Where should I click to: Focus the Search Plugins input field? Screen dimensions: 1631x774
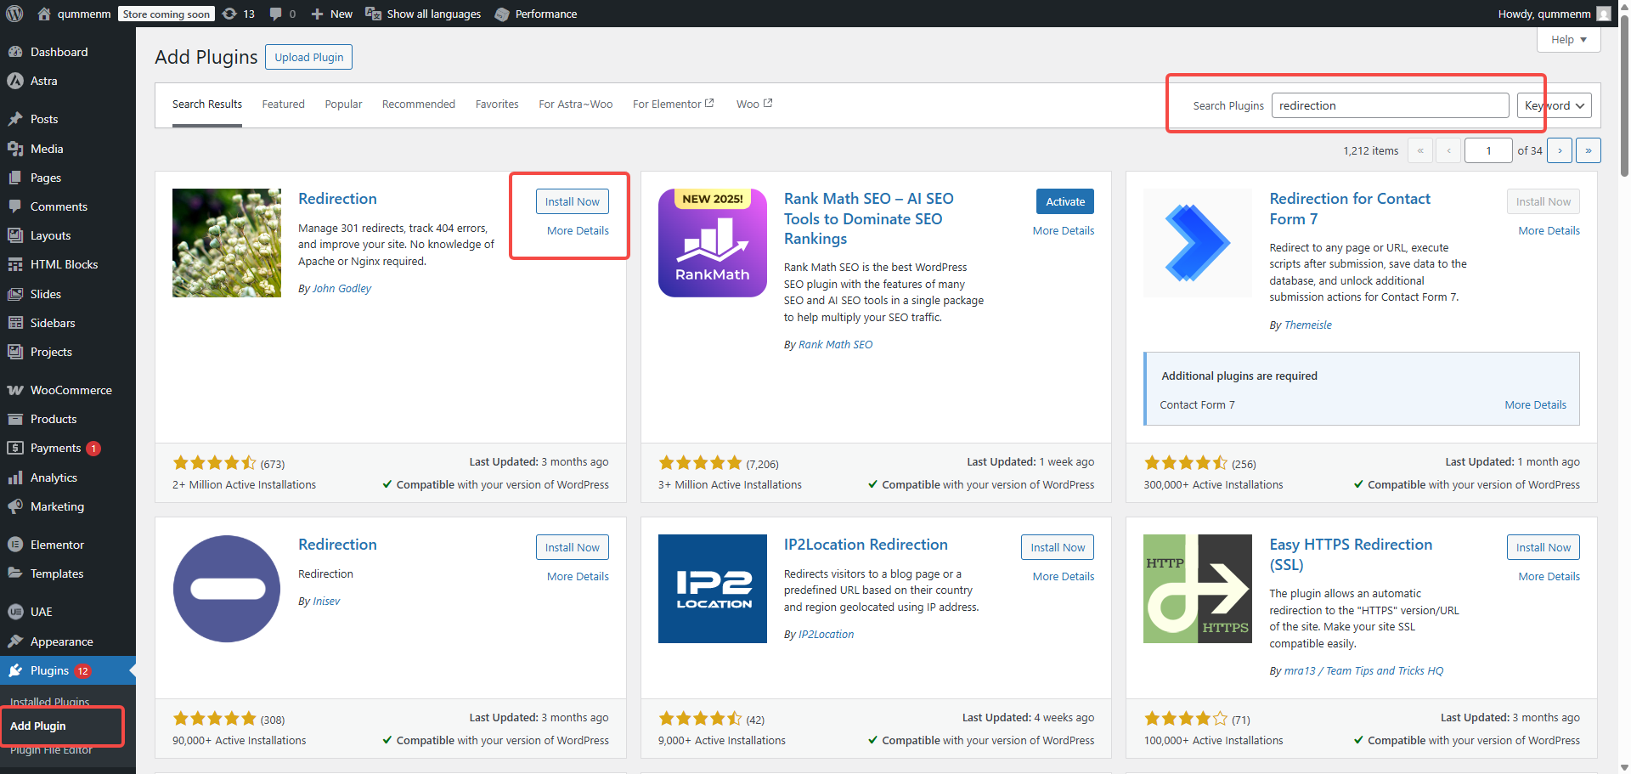click(1390, 105)
